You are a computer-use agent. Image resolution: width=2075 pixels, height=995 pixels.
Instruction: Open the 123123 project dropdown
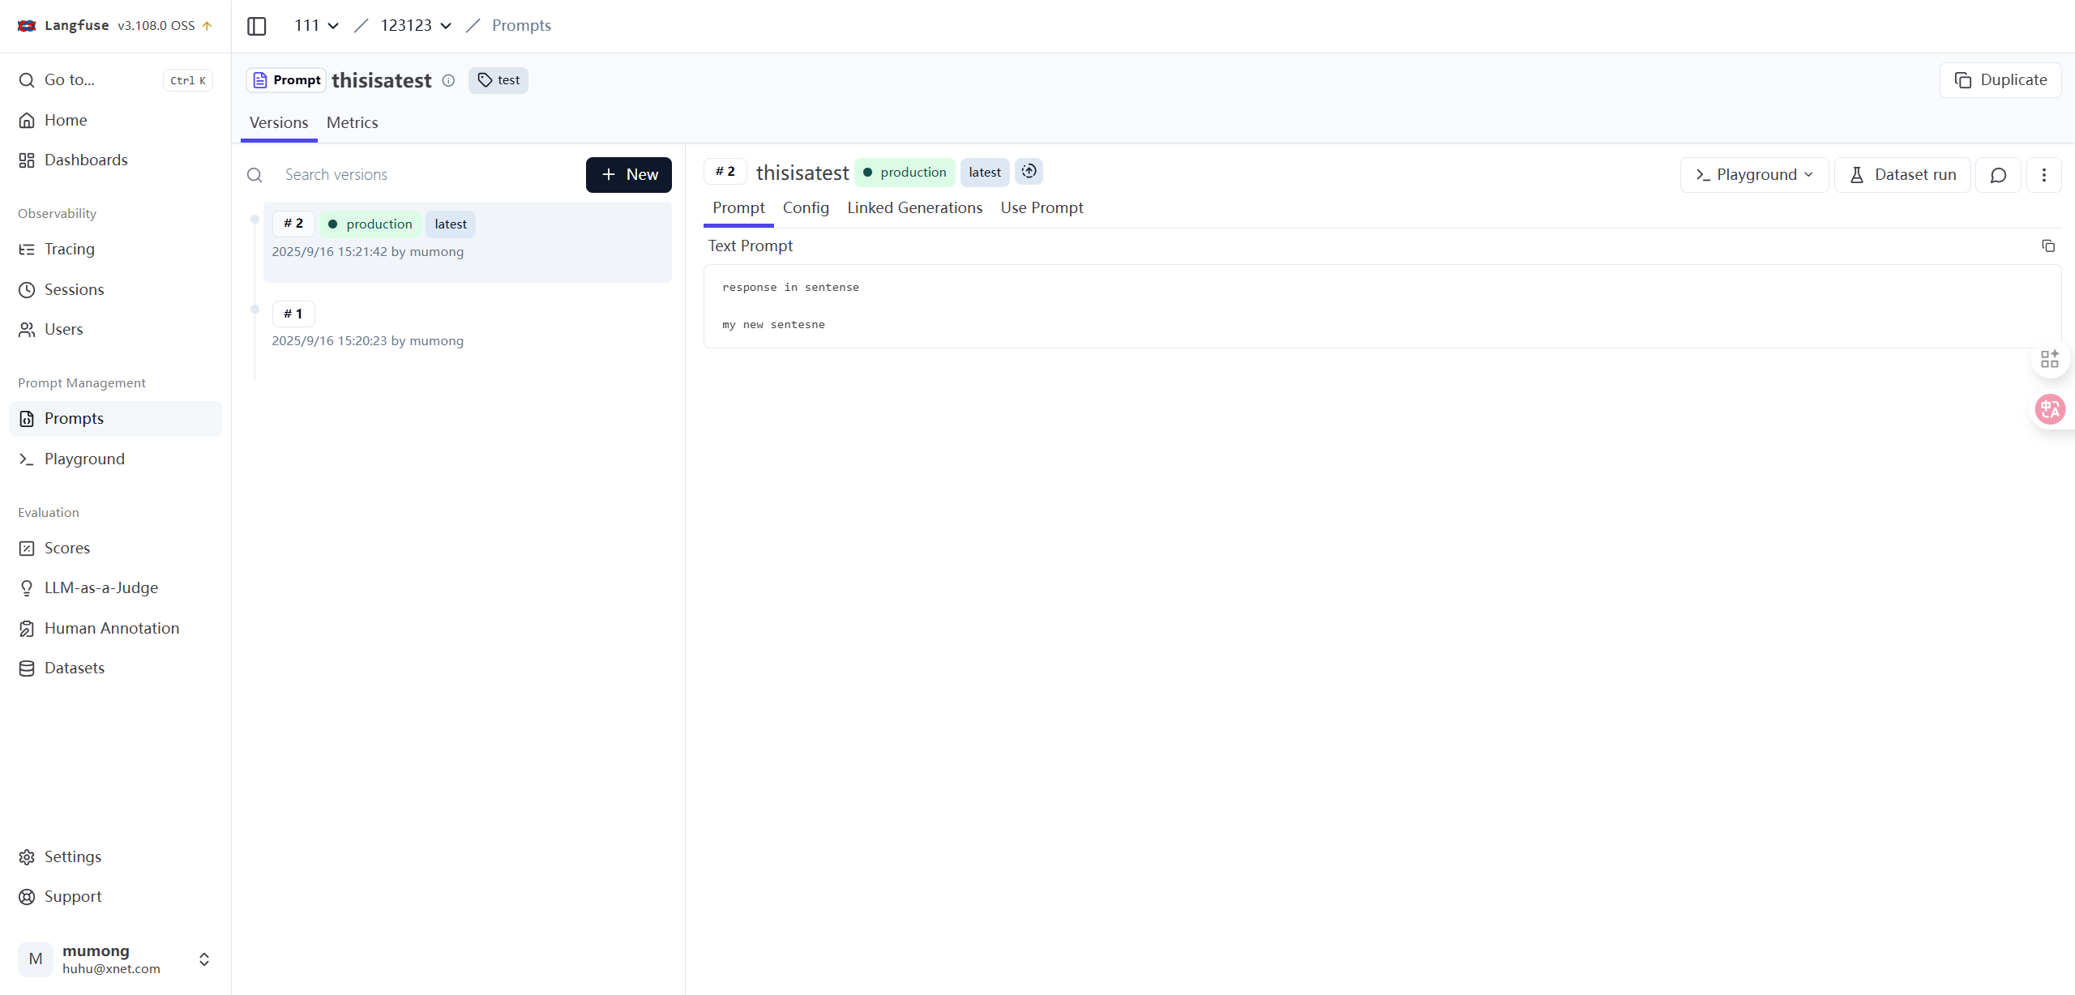[x=416, y=25]
